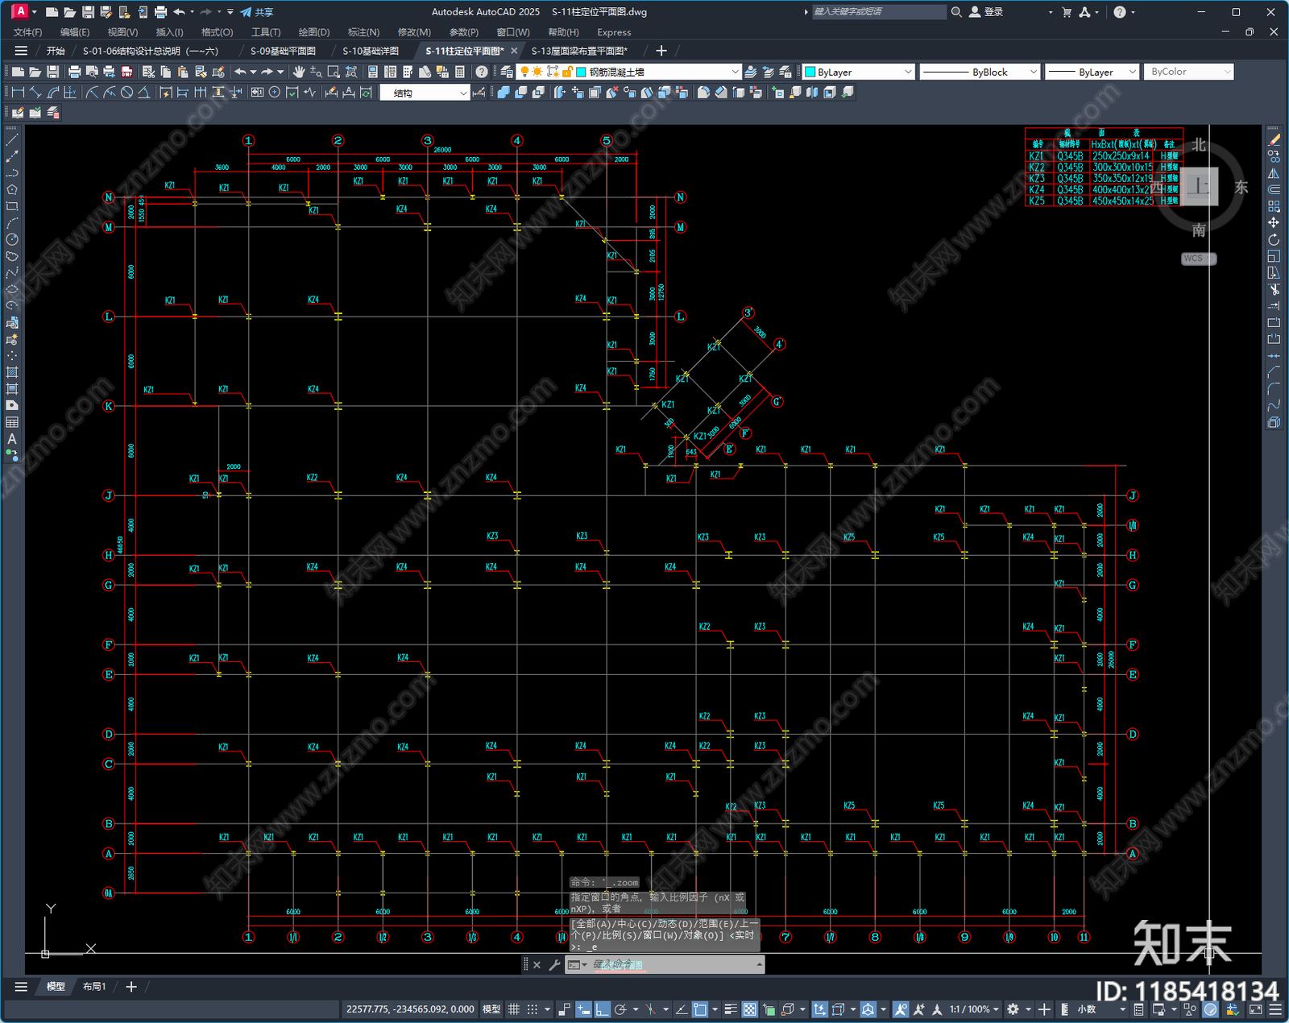Screen dimensions: 1289x1023
Task: Click the Undo arrow in standard toolbar
Action: (x=240, y=72)
